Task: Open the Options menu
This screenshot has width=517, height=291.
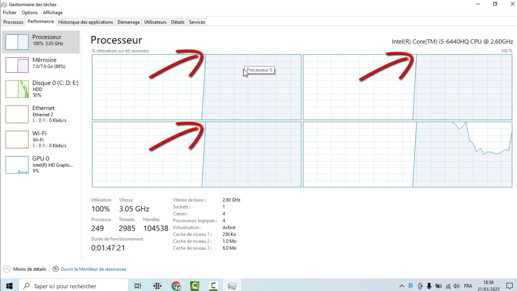Action: [29, 13]
